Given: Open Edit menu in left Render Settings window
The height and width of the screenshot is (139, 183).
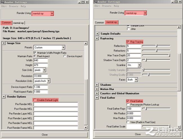Looking at the screenshot, I should 4,6.
